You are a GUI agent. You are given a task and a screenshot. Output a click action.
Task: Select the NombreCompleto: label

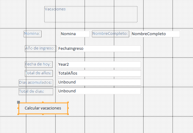point(111,34)
